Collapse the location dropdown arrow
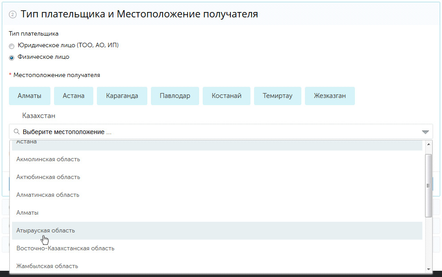Viewport: 442px width, 277px height. pyautogui.click(x=425, y=132)
